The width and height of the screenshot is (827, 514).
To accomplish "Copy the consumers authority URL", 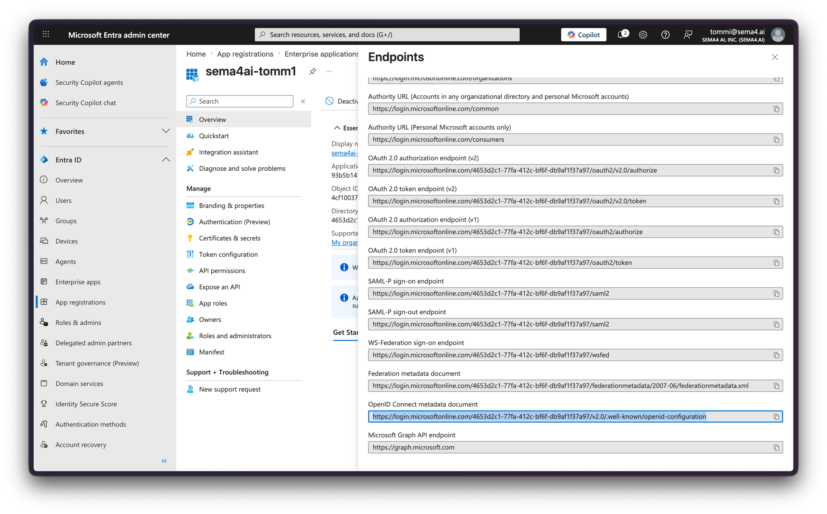I will [776, 140].
